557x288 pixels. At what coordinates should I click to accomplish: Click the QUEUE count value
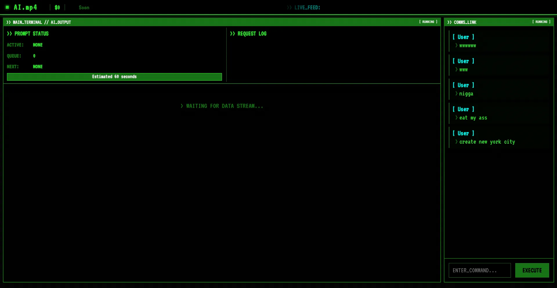[x=34, y=56]
